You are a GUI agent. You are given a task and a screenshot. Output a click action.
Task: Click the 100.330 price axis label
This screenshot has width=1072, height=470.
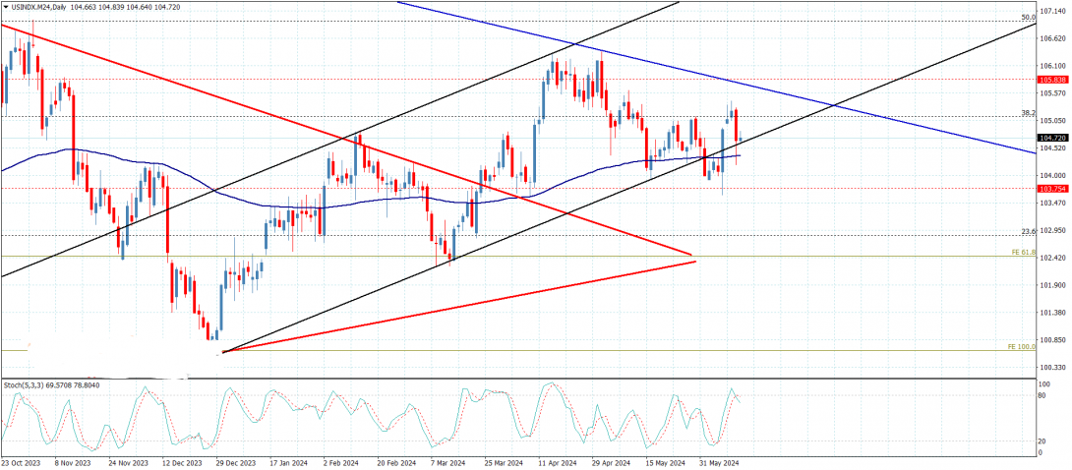(x=1053, y=368)
